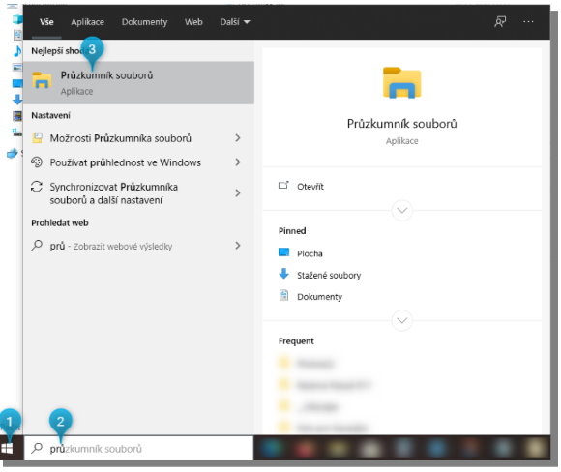
Task: Click the search box with průzkumník souborů
Action: (139, 449)
